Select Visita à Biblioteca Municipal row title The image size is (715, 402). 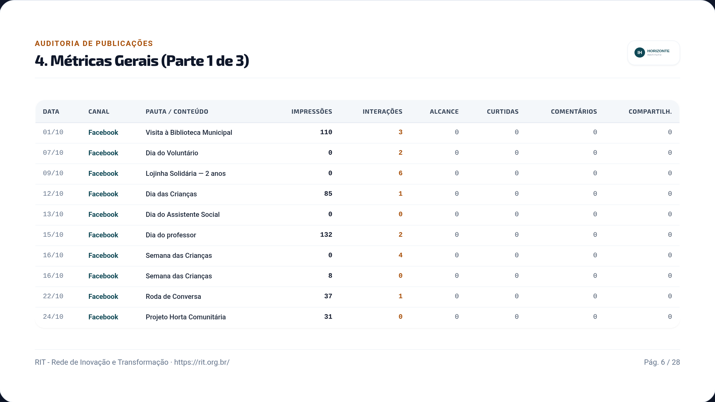tap(189, 132)
